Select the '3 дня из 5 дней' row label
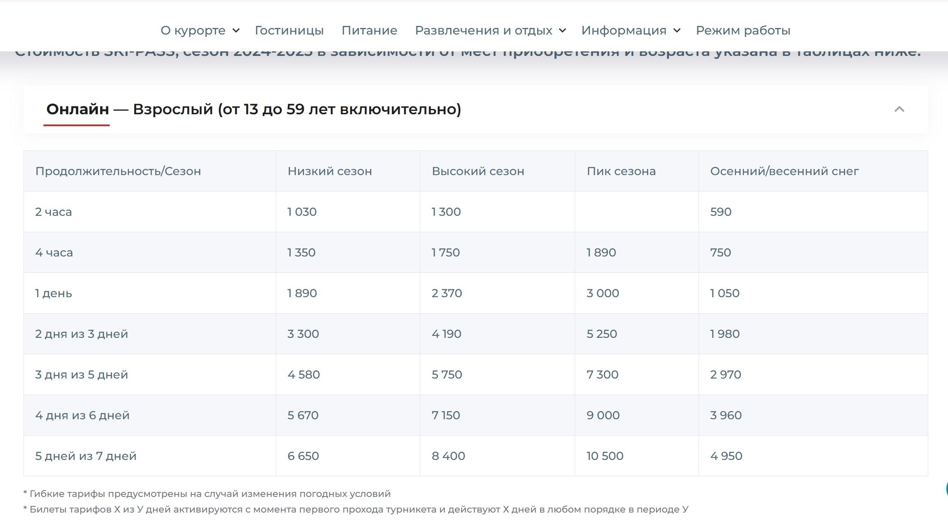Screen dimensions: 948x522 click(x=82, y=374)
